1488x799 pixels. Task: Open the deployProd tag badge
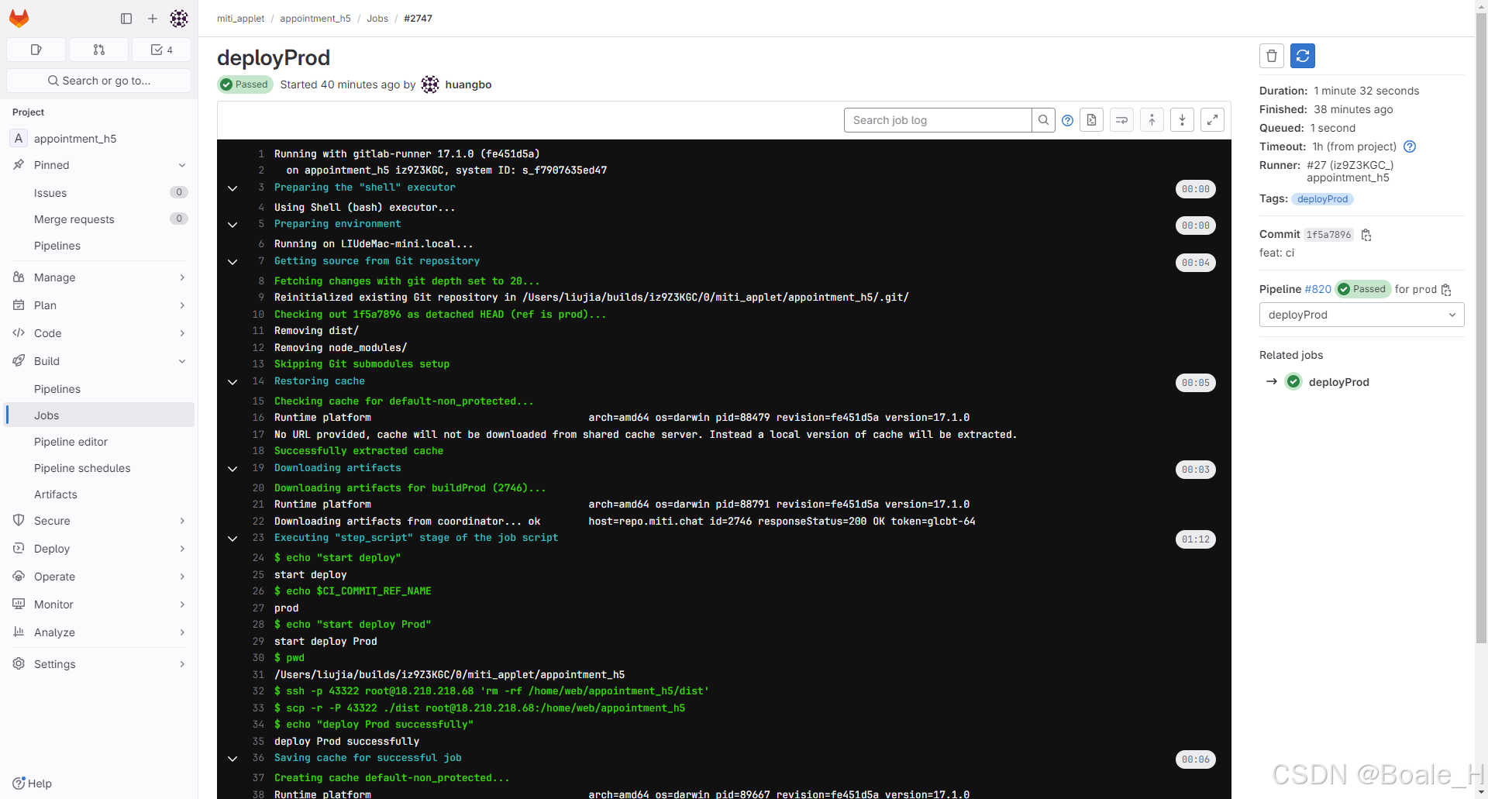coord(1322,199)
